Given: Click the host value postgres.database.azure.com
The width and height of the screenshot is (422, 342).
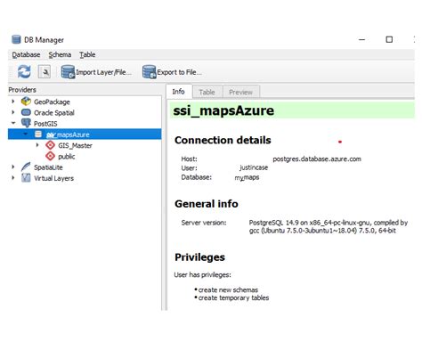Looking at the screenshot, I should click(317, 159).
